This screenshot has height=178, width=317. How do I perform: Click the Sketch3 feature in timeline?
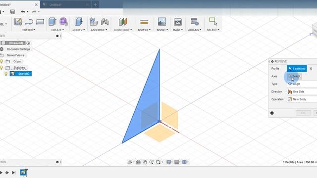tap(24, 173)
